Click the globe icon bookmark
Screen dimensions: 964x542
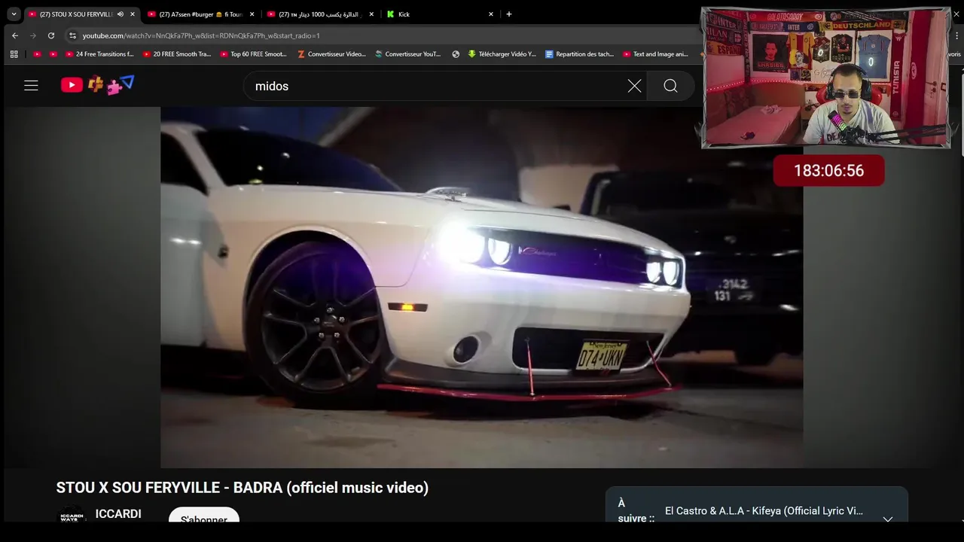click(x=456, y=54)
